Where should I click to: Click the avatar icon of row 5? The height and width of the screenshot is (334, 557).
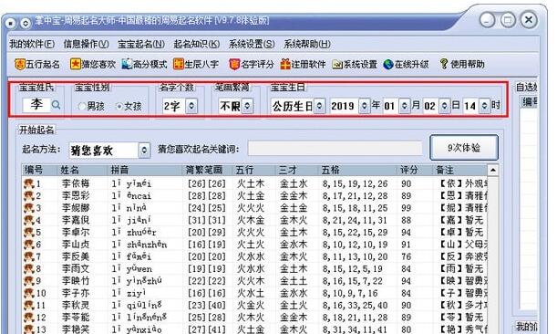28,233
